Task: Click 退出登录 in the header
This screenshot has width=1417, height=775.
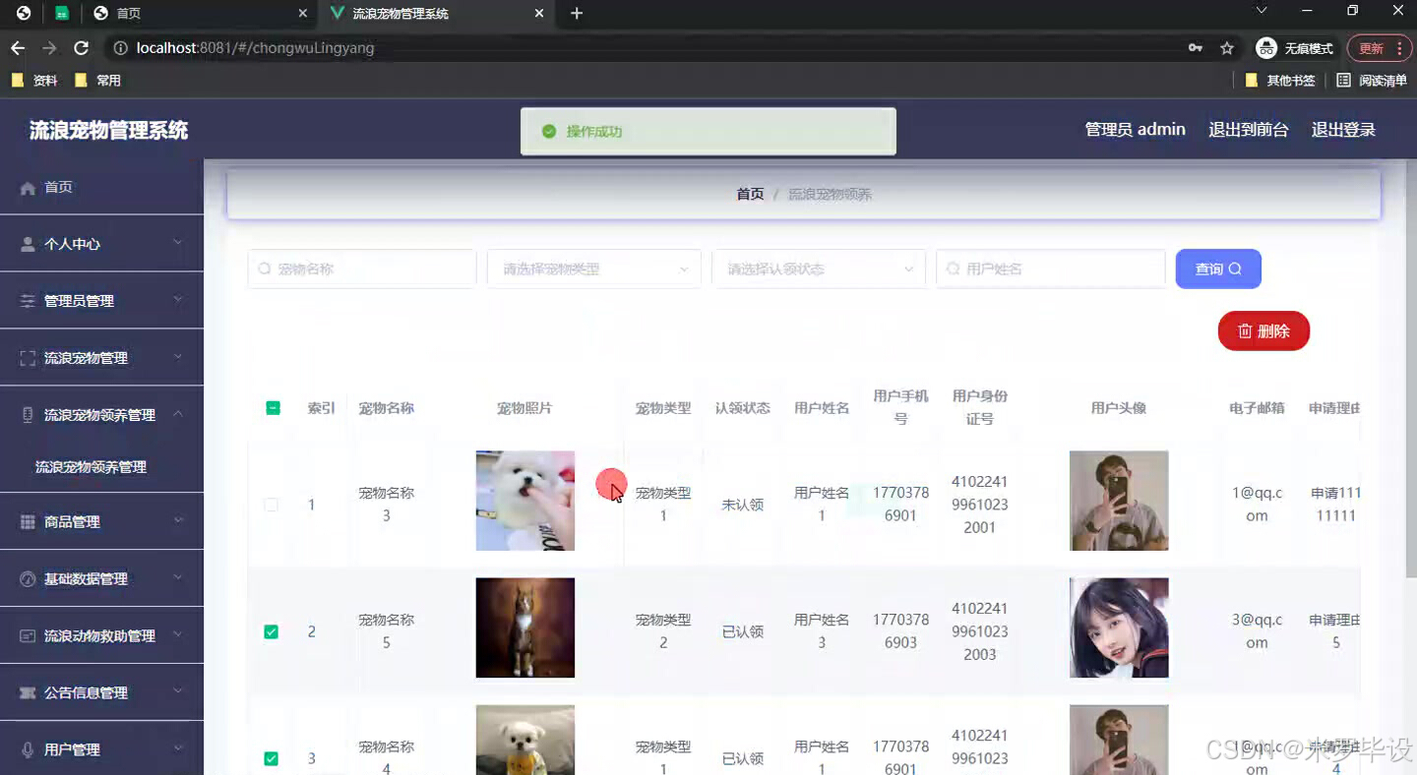Action: click(1343, 130)
